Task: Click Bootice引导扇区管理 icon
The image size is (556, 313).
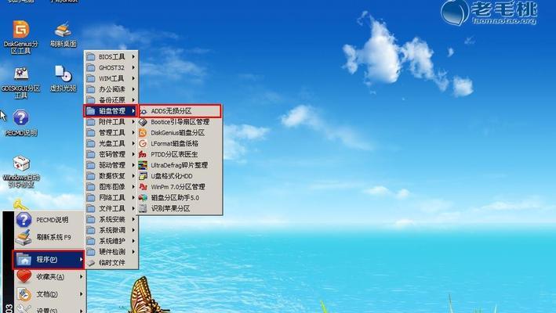Action: (x=143, y=122)
